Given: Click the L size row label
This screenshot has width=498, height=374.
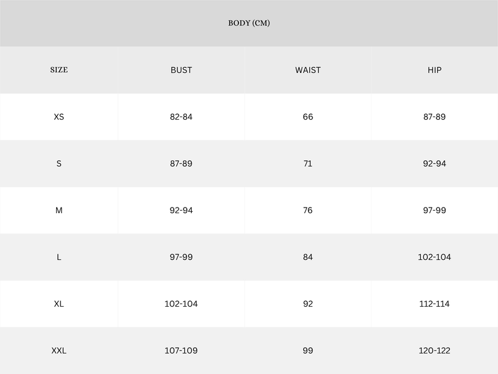Looking at the screenshot, I should tap(59, 257).
